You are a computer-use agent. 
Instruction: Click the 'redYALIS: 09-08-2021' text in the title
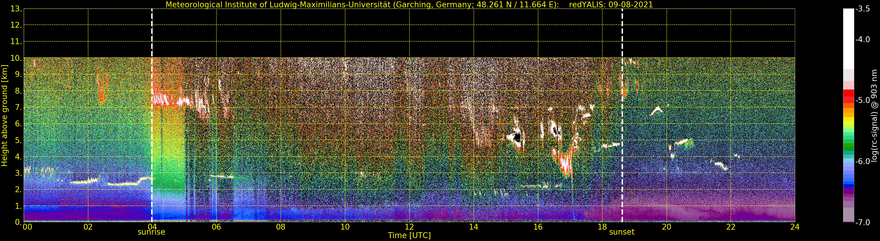tap(611, 4)
